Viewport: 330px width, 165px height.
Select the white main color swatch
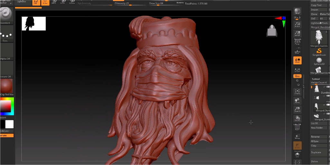[x=9, y=124]
